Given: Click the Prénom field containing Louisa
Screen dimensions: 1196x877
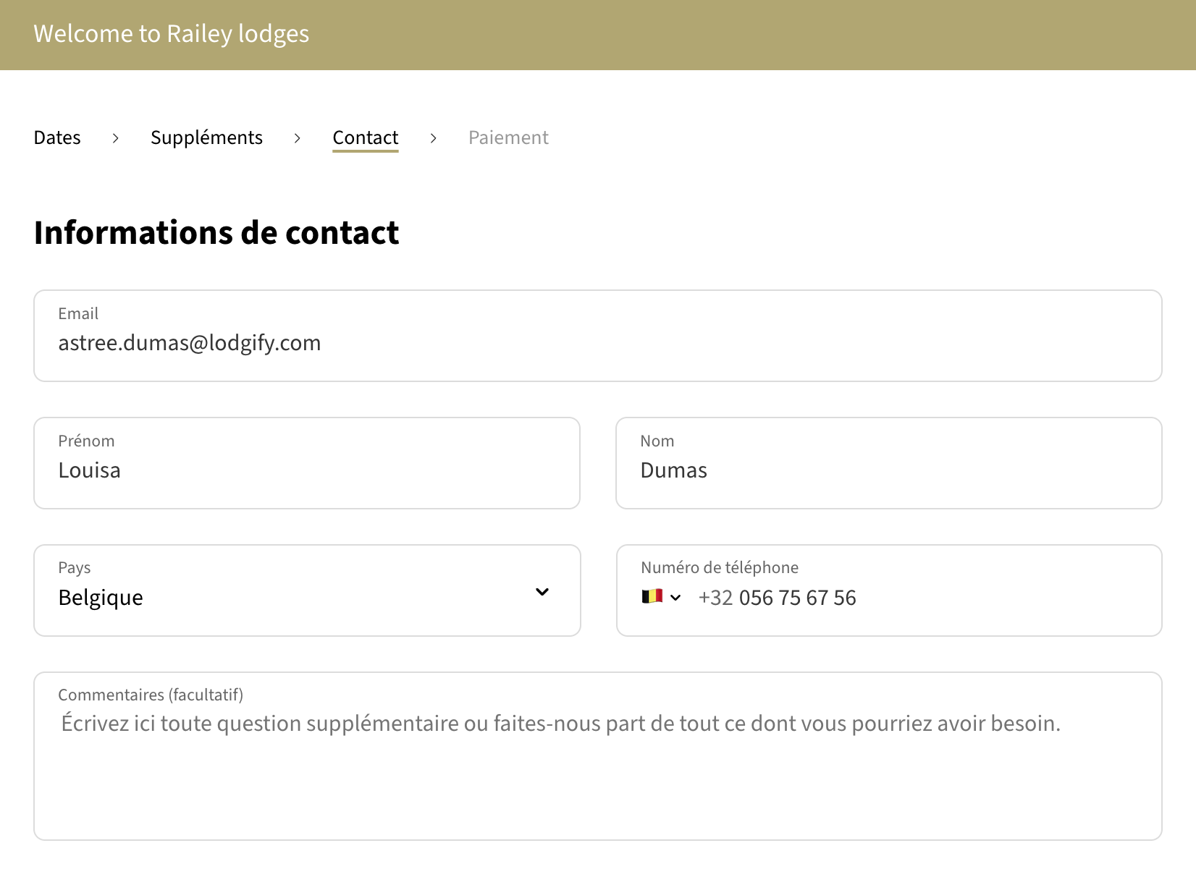Looking at the screenshot, I should (306, 470).
